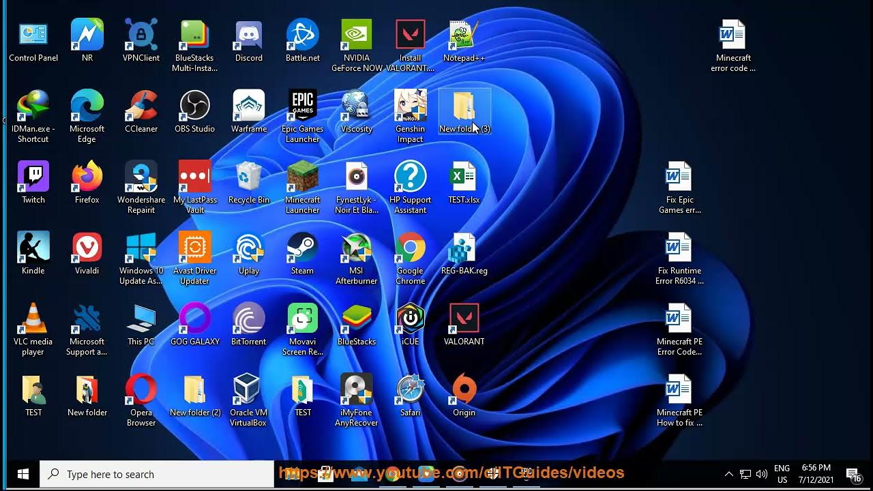Launch Safari from the desktop

pos(410,396)
